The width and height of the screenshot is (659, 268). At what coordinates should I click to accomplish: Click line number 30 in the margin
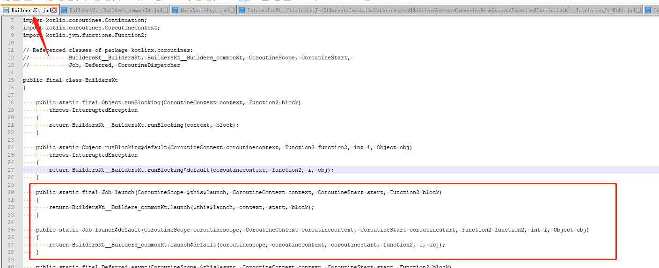point(11,192)
